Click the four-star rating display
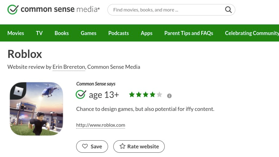The width and height of the screenshot is (279, 157). (x=146, y=94)
